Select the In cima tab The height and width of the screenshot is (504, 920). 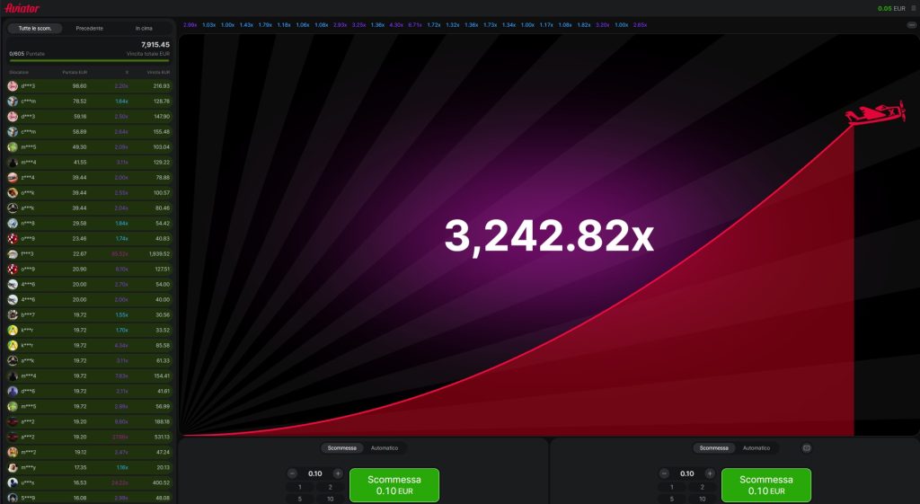tap(144, 28)
